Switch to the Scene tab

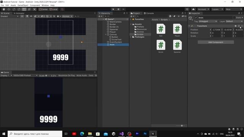5,13
